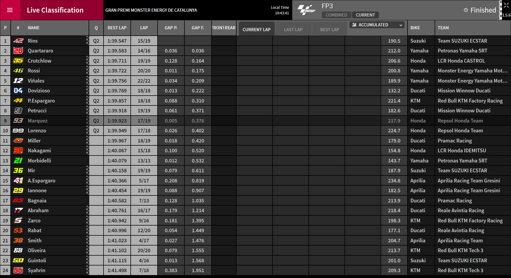
Task: Click team name LCR Honda IDEMITSU
Action: pyautogui.click(x=462, y=150)
